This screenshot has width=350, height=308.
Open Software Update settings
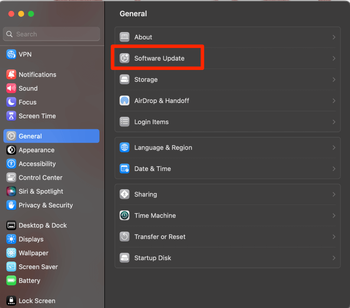pyautogui.click(x=159, y=58)
